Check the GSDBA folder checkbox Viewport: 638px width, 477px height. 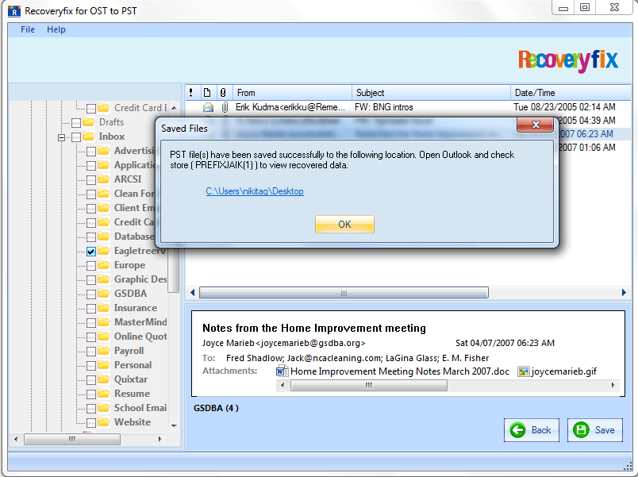tap(91, 294)
